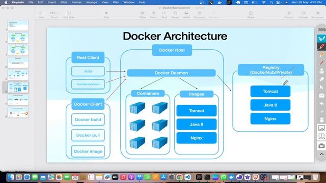
Task: Open the Zoom percentage dropdown
Action: 55,15
